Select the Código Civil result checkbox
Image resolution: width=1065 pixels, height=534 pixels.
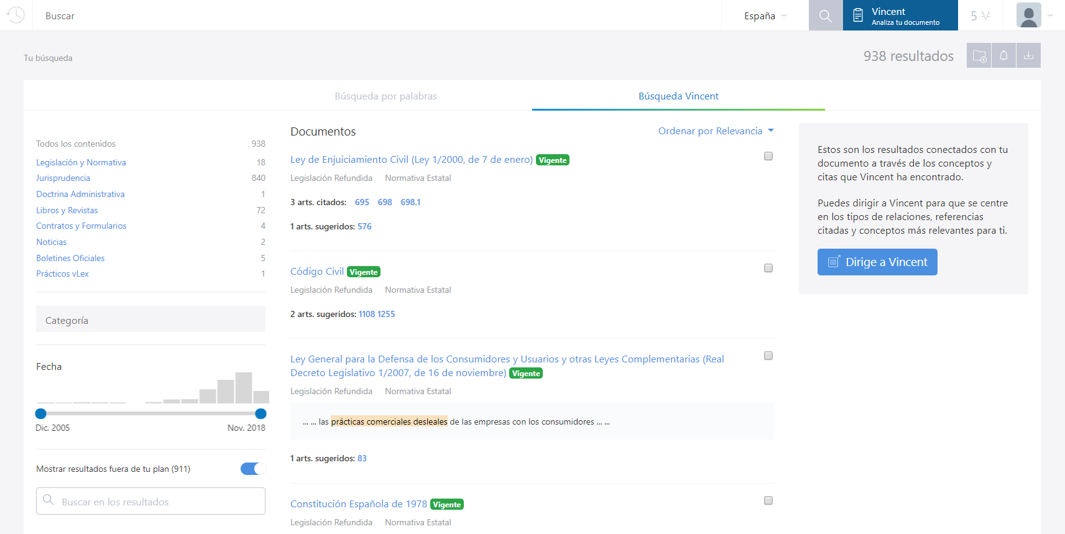tap(768, 268)
